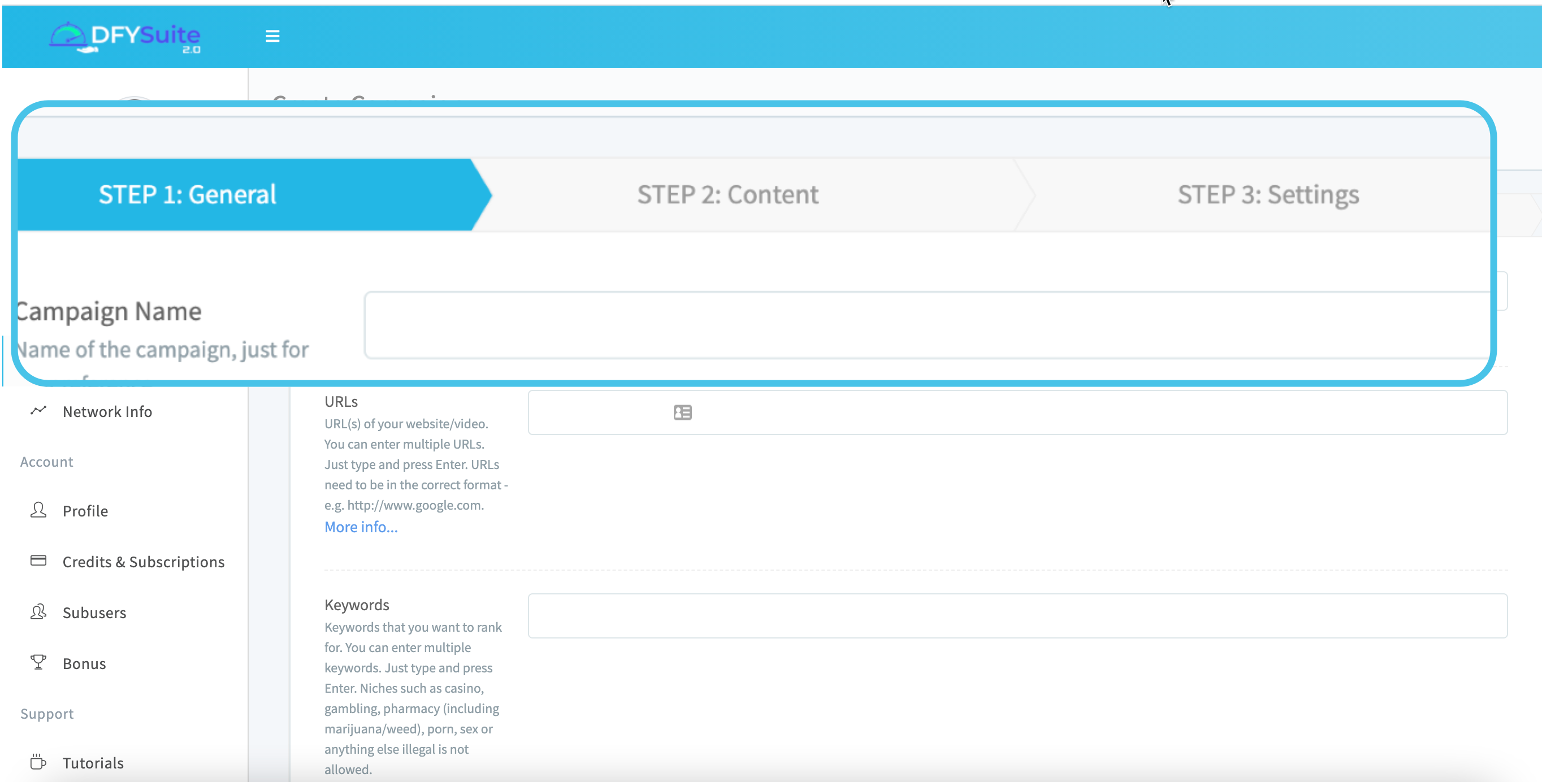This screenshot has height=782, width=1542.
Task: Select the STEP 1: General tab
Action: pyautogui.click(x=187, y=194)
